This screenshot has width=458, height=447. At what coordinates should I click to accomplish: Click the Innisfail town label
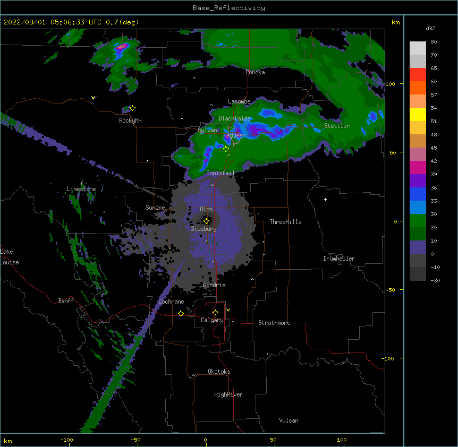click(220, 173)
